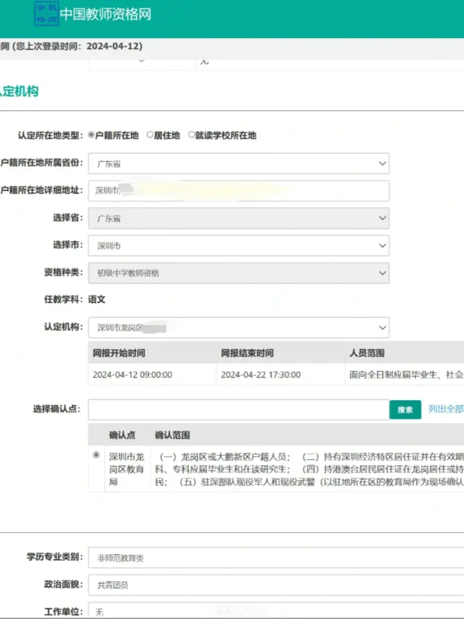Click the green 搜索 button

point(405,409)
